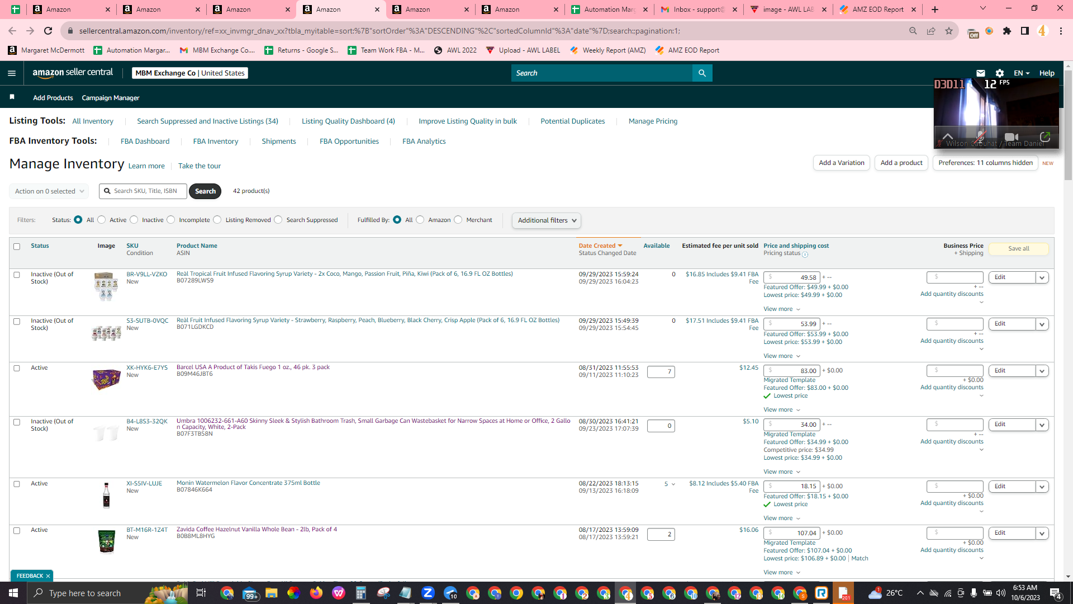This screenshot has height=604, width=1073.
Task: Open the Seller Central hamburger menu
Action: (x=12, y=73)
